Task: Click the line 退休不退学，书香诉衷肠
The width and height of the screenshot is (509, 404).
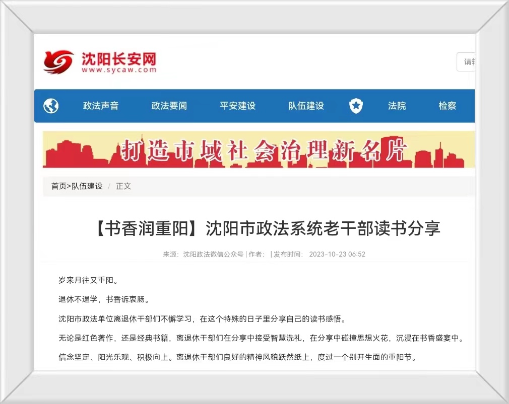Action: click(103, 299)
